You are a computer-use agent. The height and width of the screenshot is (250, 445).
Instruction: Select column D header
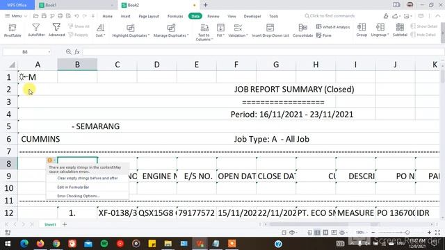[x=156, y=65]
